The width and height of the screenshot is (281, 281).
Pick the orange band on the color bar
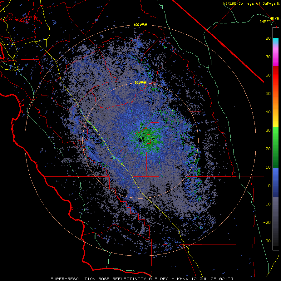point(276,103)
